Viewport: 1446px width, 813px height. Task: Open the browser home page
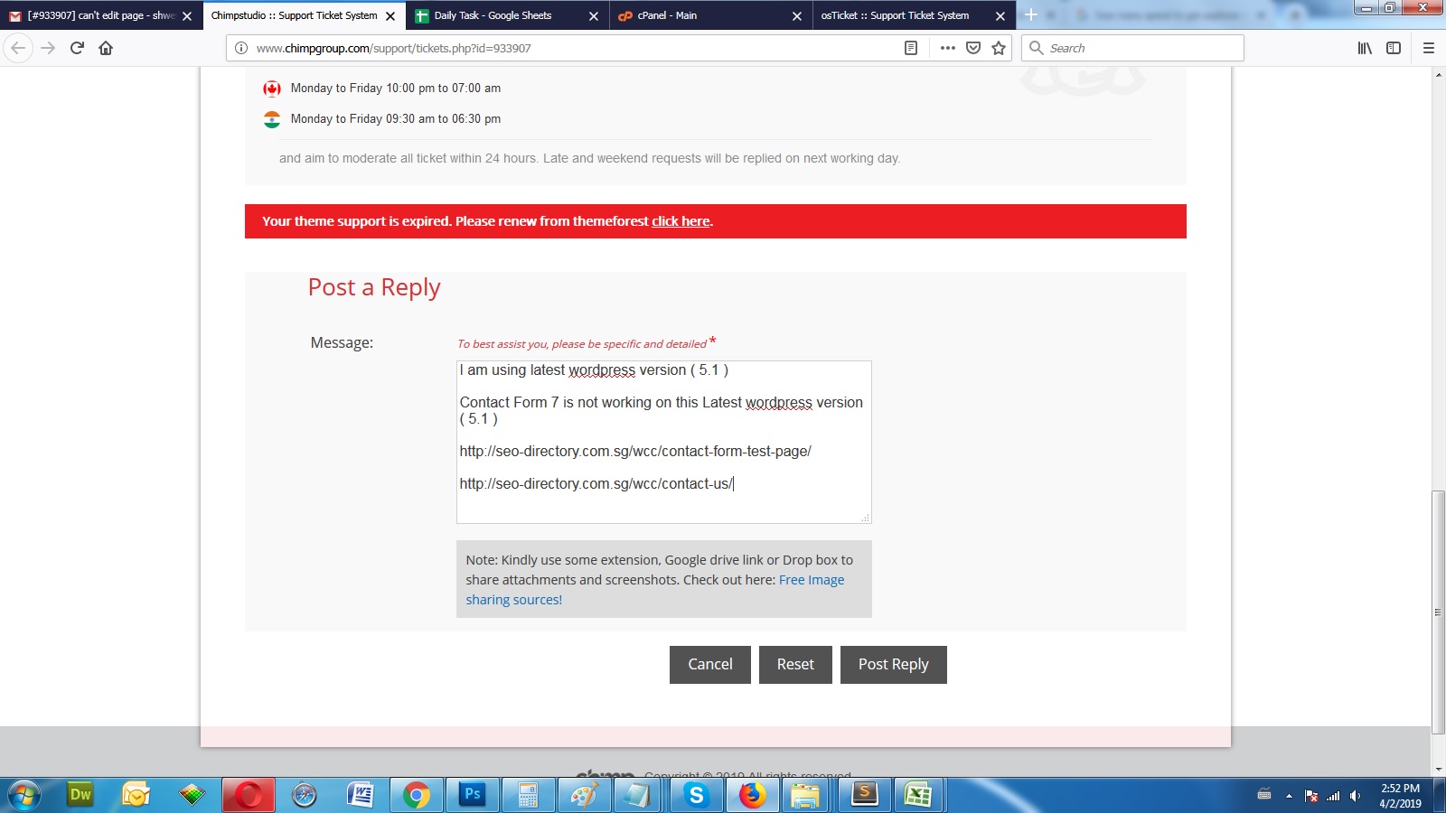pyautogui.click(x=106, y=48)
